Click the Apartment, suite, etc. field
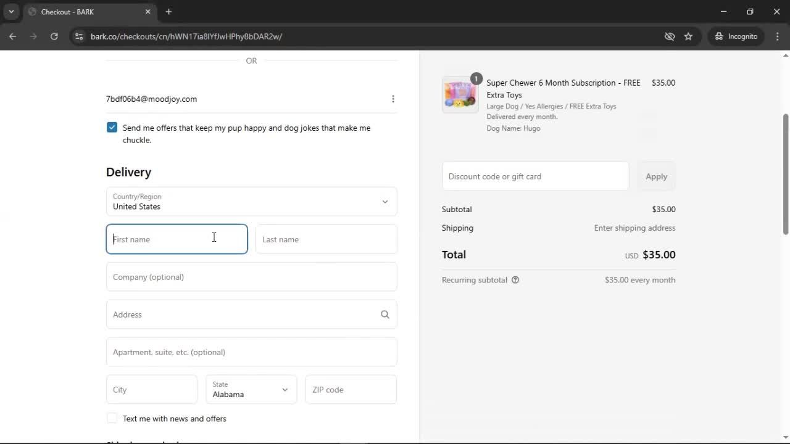The image size is (790, 444). (251, 352)
